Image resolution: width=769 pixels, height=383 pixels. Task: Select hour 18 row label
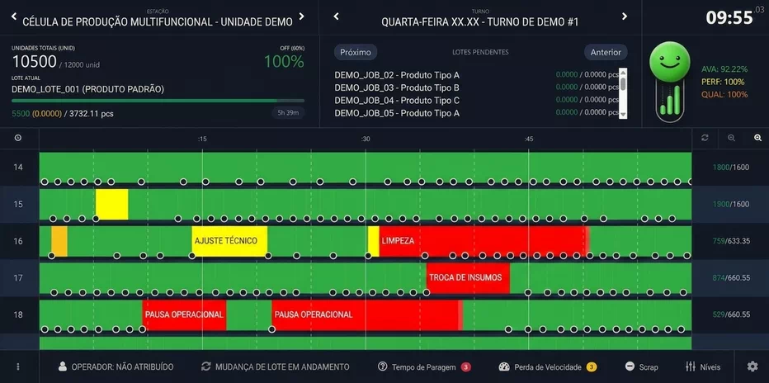click(18, 314)
